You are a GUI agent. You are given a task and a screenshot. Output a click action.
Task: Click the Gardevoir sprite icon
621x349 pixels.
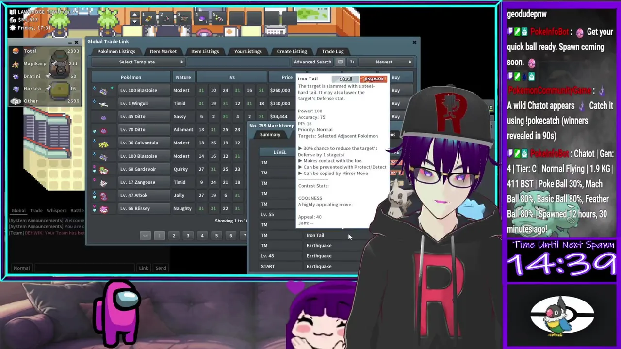(x=103, y=170)
